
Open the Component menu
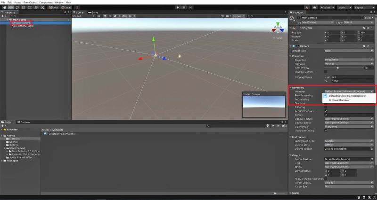pyautogui.click(x=45, y=2)
